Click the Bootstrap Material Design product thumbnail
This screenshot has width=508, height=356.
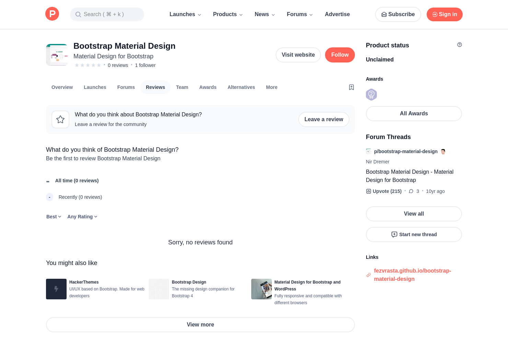[x=57, y=55]
